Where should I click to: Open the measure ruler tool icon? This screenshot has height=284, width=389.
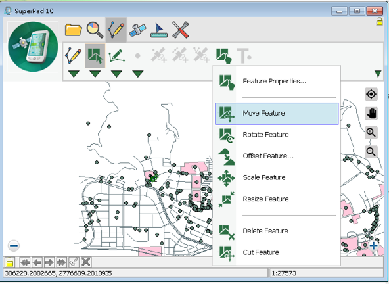(159, 30)
